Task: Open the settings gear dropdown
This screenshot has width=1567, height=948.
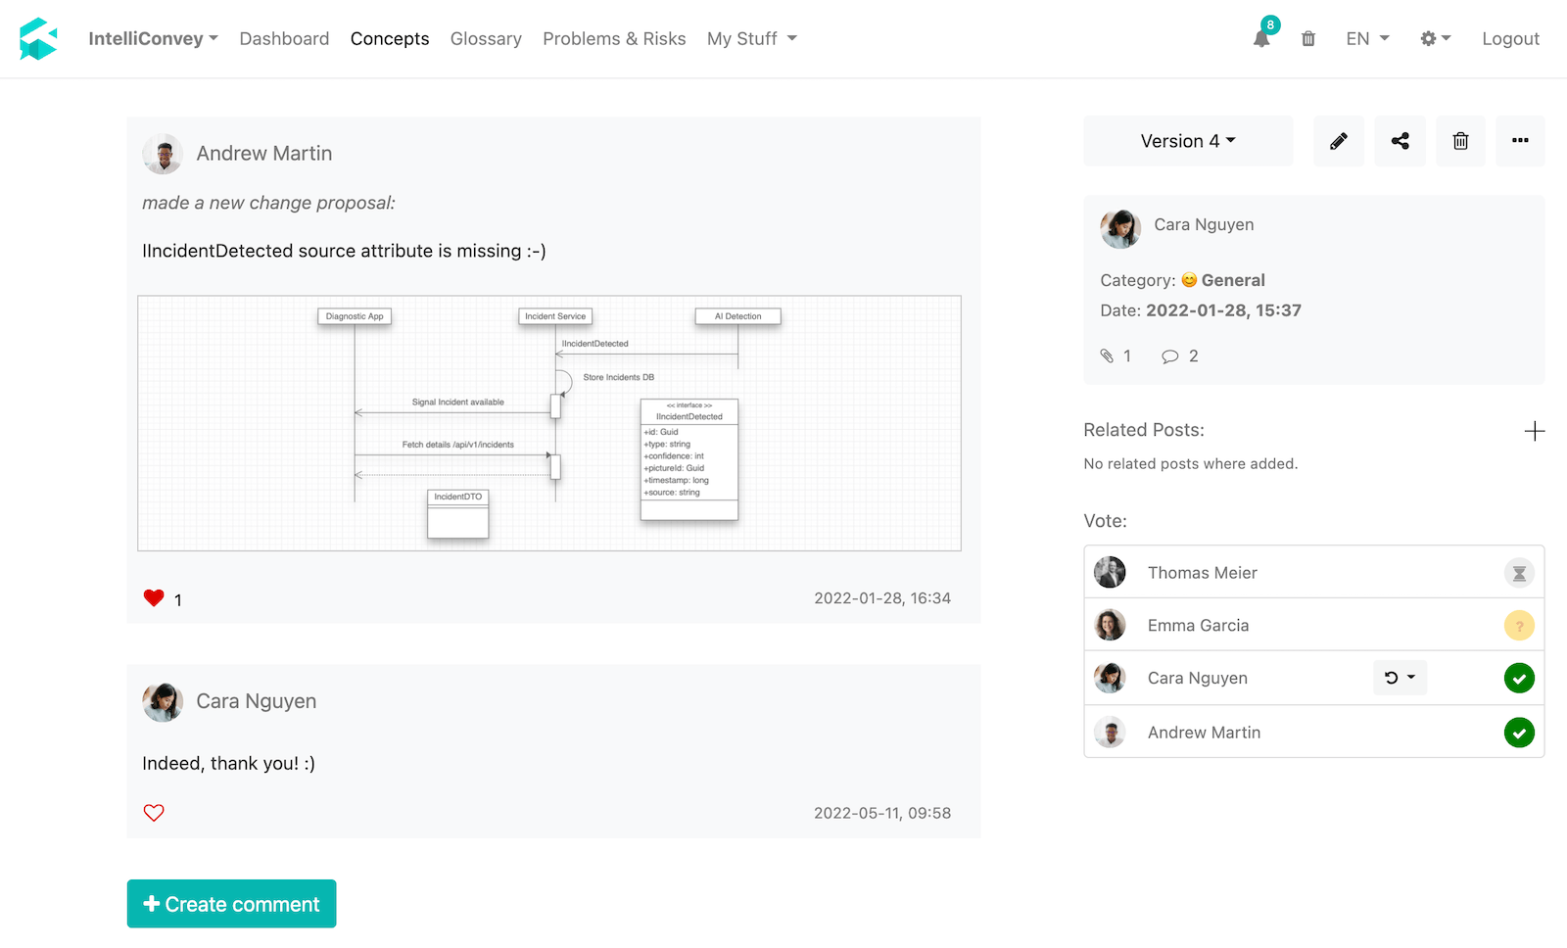Action: coord(1435,38)
